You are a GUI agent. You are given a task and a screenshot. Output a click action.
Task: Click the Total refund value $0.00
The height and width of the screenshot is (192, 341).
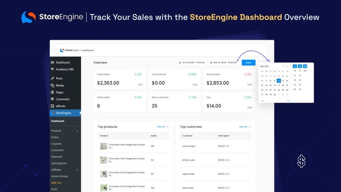[x=158, y=83]
